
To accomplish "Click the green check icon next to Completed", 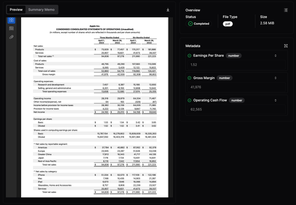I will click(x=190, y=24).
